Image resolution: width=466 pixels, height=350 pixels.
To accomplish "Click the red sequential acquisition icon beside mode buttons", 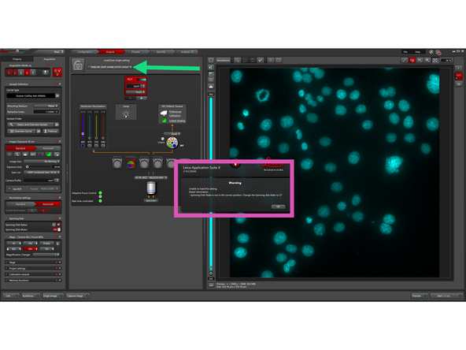I will [x=57, y=73].
